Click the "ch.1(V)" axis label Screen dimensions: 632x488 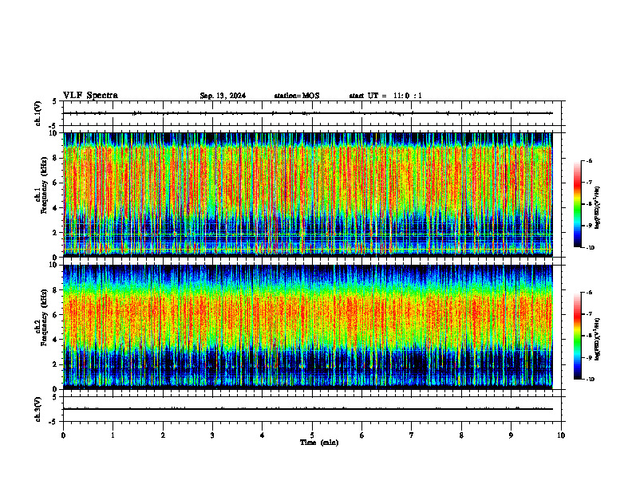(x=38, y=113)
